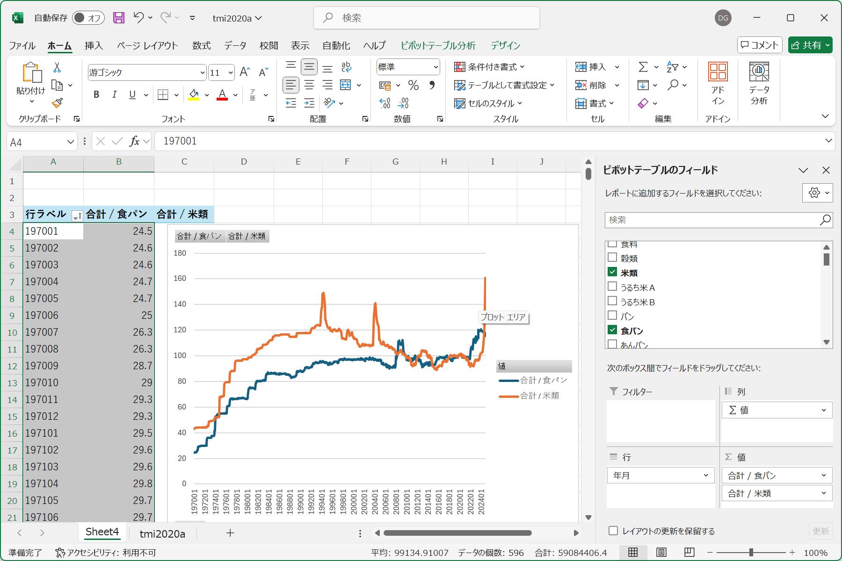Open the number format dropdown 標準
Viewport: 842px width, 561px height.
tap(436, 67)
